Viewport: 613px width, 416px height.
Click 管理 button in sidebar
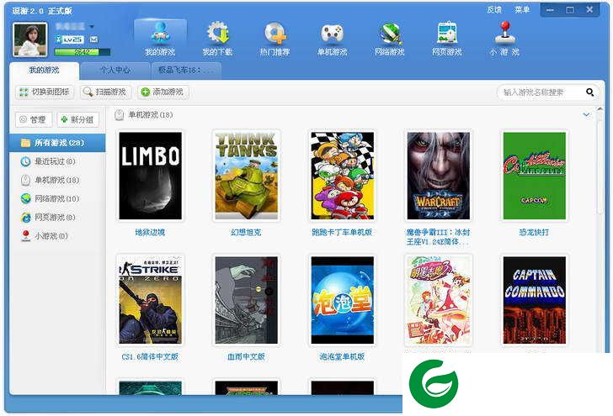[34, 120]
